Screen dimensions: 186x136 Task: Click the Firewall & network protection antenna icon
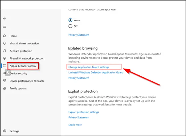(5, 58)
